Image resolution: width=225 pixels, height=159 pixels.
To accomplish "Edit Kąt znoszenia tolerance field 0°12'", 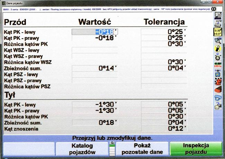I will pyautogui.click(x=164, y=129).
